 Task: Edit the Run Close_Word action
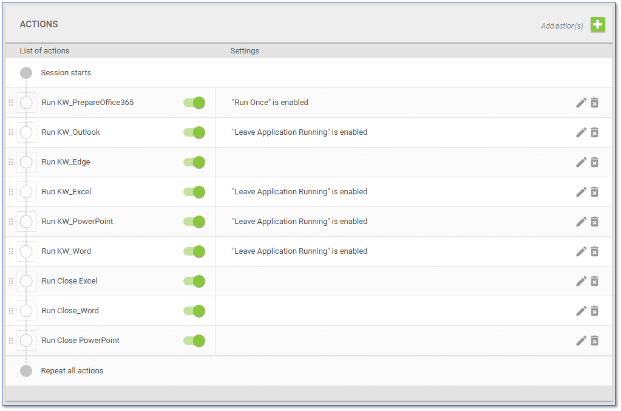coord(581,311)
